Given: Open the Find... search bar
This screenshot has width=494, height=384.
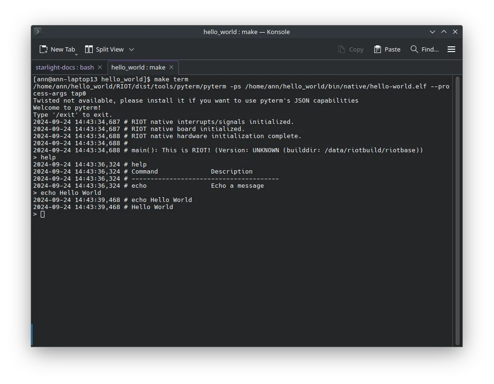Looking at the screenshot, I should [x=424, y=49].
